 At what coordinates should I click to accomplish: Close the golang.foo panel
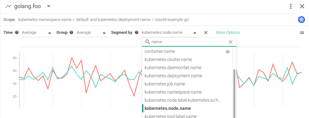pos(302,7)
